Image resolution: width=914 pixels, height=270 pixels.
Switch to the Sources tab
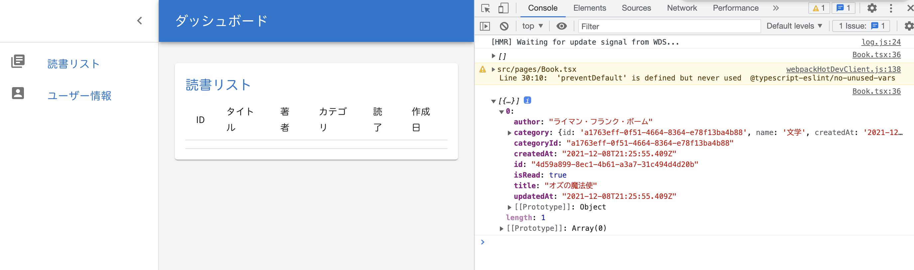coord(636,8)
